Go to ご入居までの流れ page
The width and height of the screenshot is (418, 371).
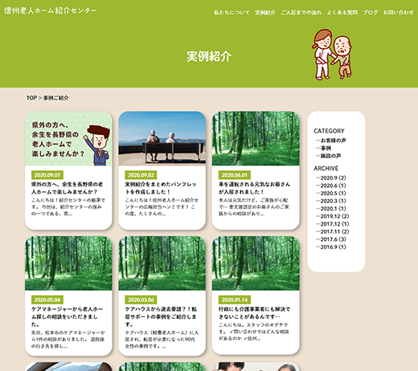coord(301,13)
